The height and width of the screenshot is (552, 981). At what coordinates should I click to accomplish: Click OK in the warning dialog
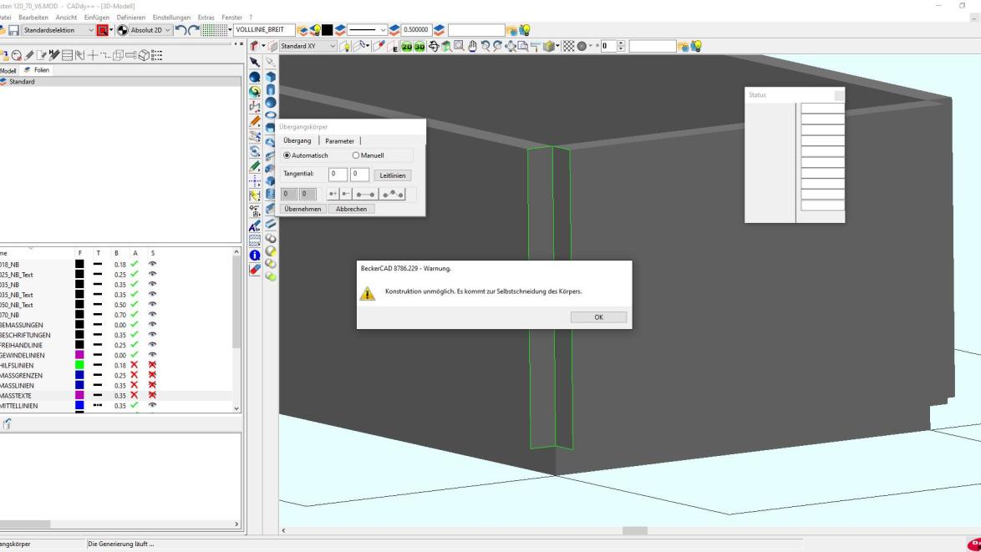[598, 317]
